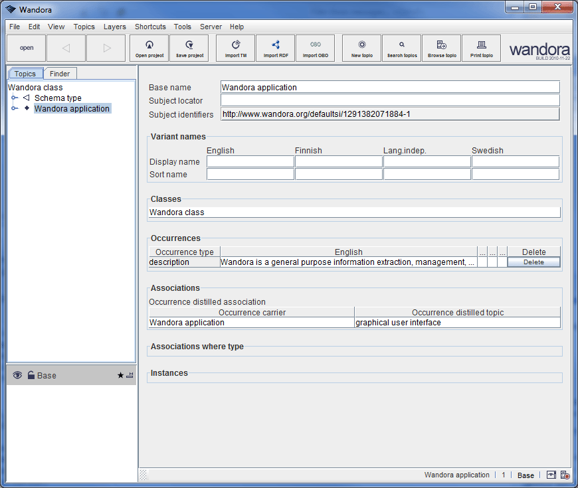This screenshot has height=488, width=578.
Task: Click the Browse topic icon
Action: [x=441, y=48]
